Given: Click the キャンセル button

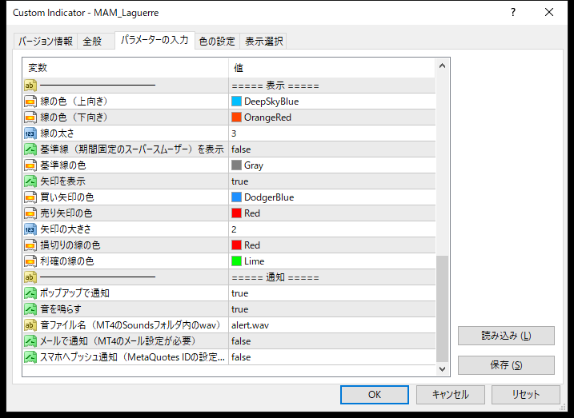Looking at the screenshot, I should 450,395.
